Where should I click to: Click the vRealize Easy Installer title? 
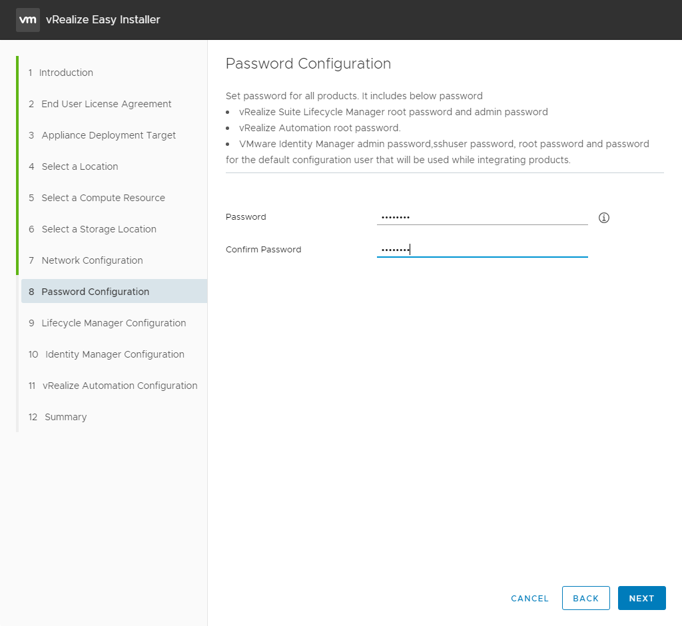103,19
